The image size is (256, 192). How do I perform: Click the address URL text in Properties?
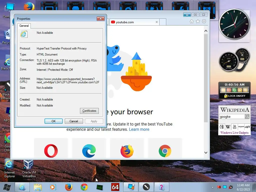68,80
